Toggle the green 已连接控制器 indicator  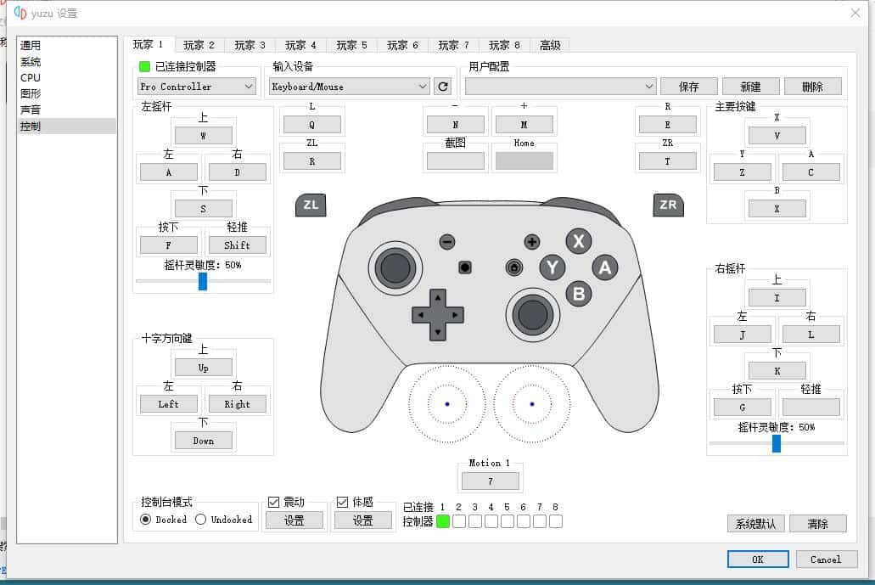pyautogui.click(x=144, y=66)
